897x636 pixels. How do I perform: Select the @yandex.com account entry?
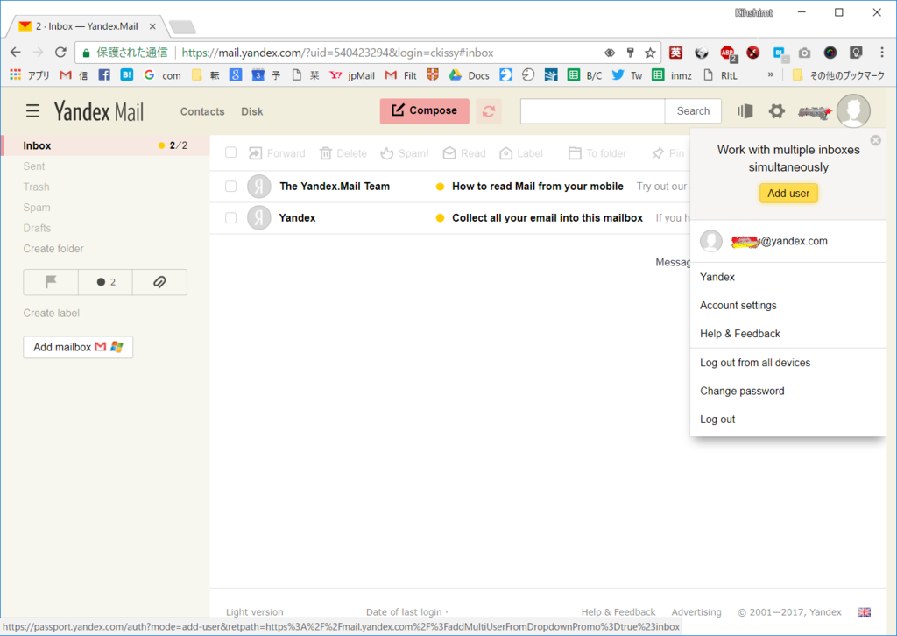coord(788,241)
